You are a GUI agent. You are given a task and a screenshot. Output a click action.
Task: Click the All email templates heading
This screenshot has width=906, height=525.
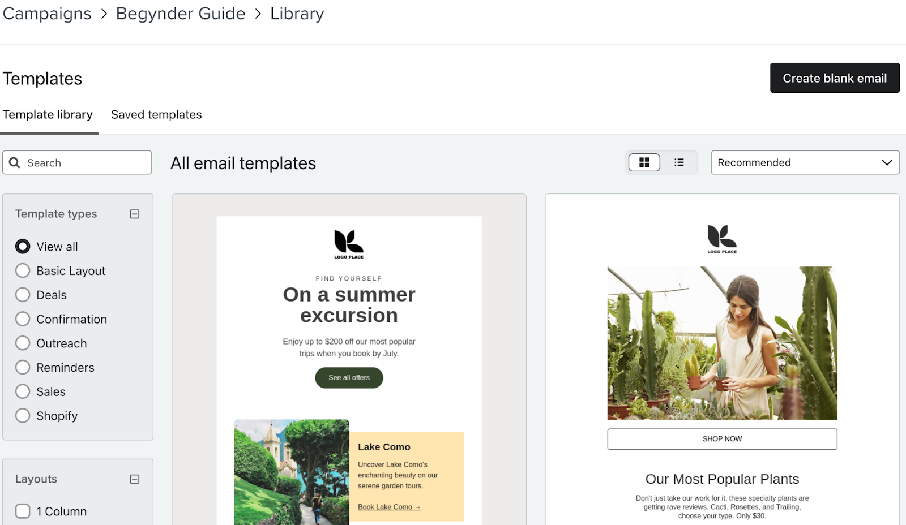pos(243,163)
